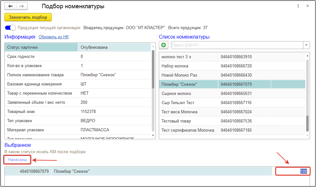Viewport: 316px width, 187px height.
Task: Select the молоко тест 3 э row
Action: coord(232,57)
